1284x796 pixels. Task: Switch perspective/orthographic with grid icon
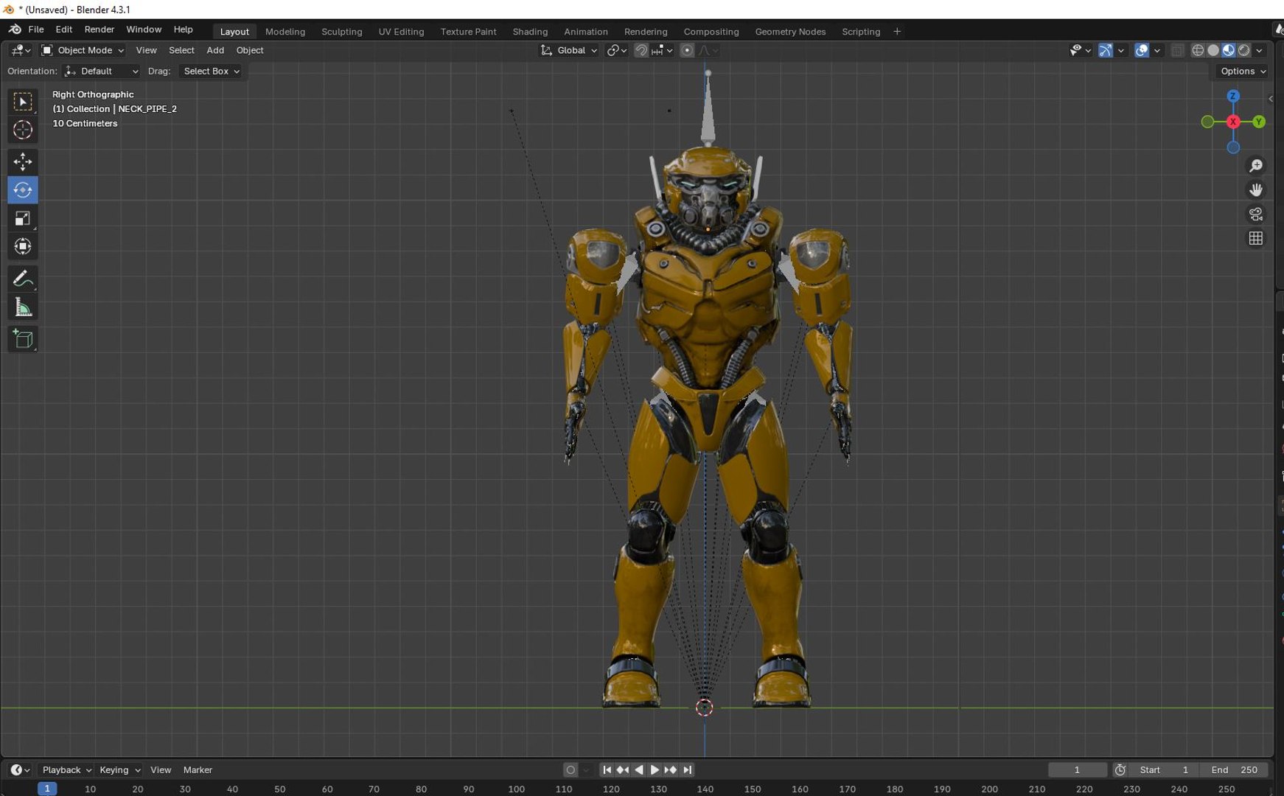click(x=1256, y=239)
